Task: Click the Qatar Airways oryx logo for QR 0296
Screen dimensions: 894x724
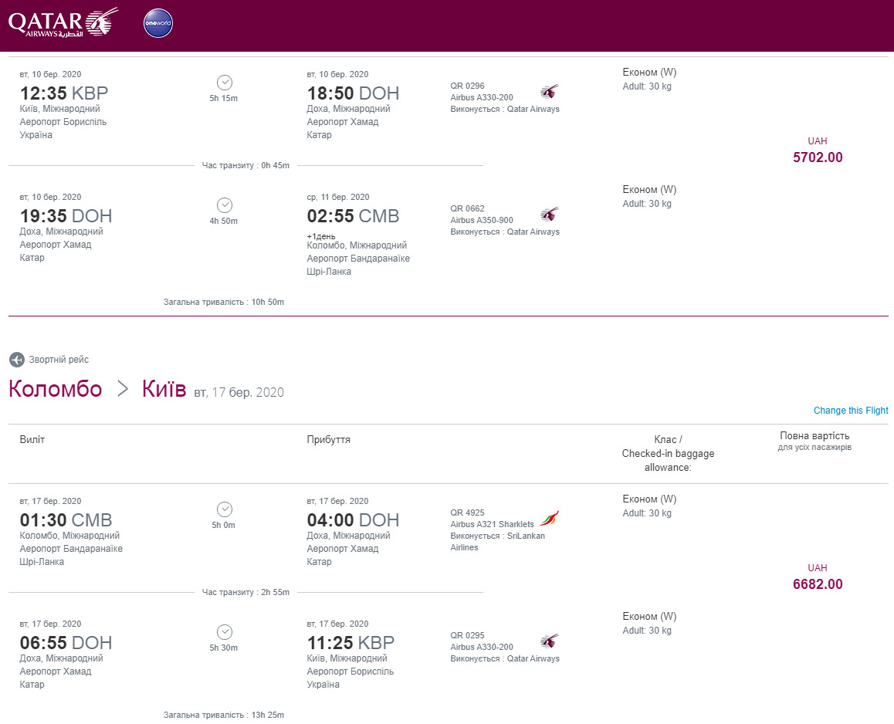Action: click(x=549, y=91)
